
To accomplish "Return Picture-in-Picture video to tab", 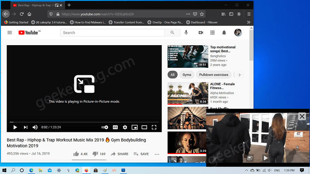I will pyautogui.click(x=250, y=158).
